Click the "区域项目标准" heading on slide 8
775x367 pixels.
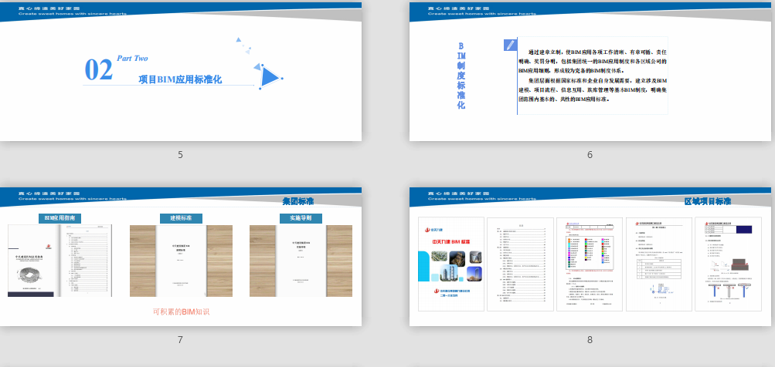[x=707, y=201]
